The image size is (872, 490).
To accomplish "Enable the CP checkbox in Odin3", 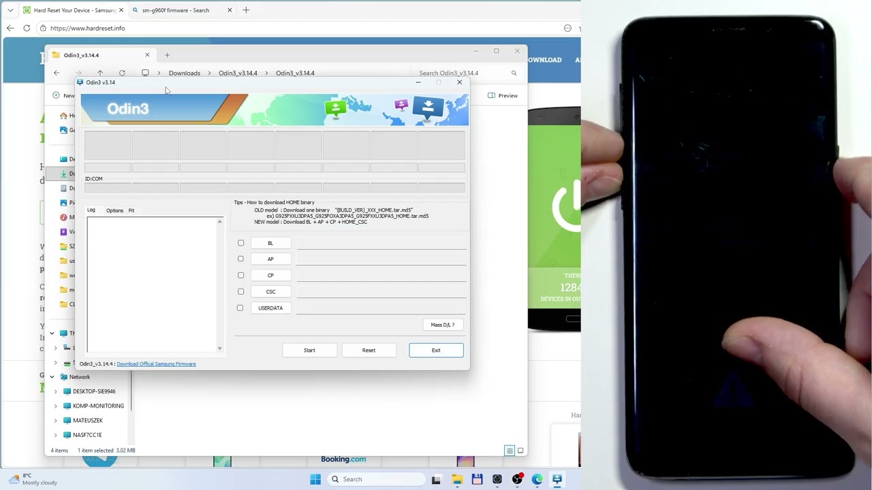I will pos(240,275).
